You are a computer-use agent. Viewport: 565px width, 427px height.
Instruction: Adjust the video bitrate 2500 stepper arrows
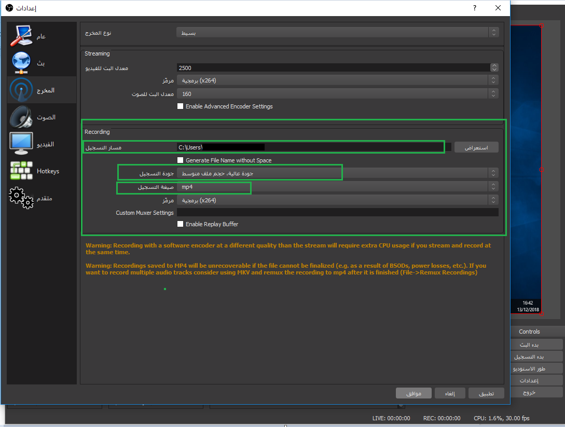coord(494,67)
